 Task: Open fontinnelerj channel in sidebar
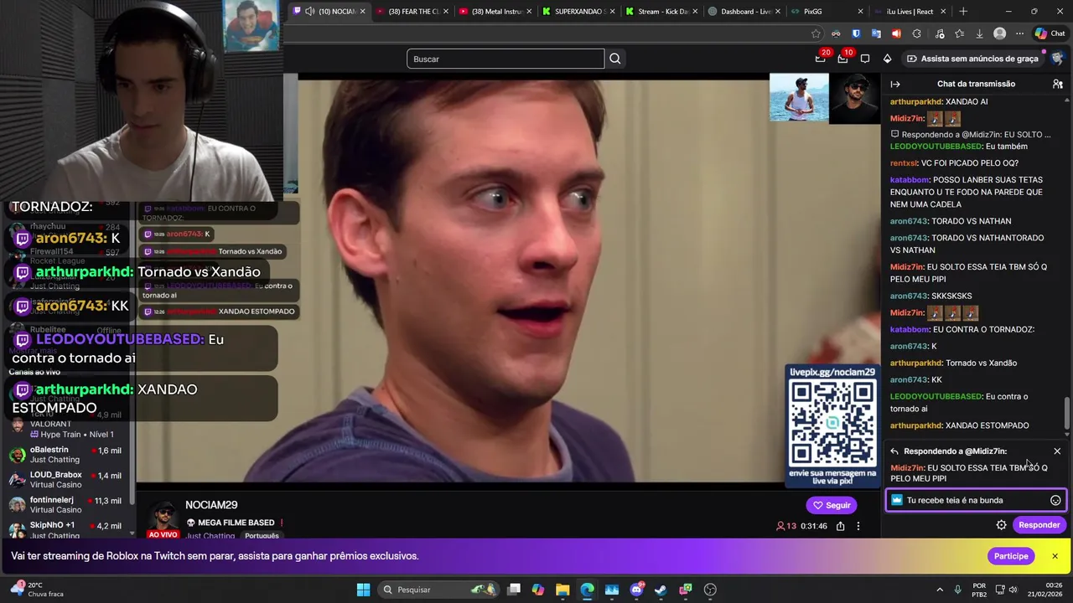coord(67,505)
